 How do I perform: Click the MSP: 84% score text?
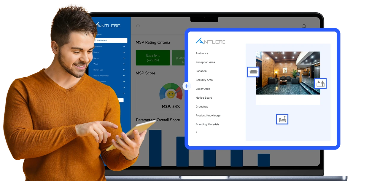171,107
